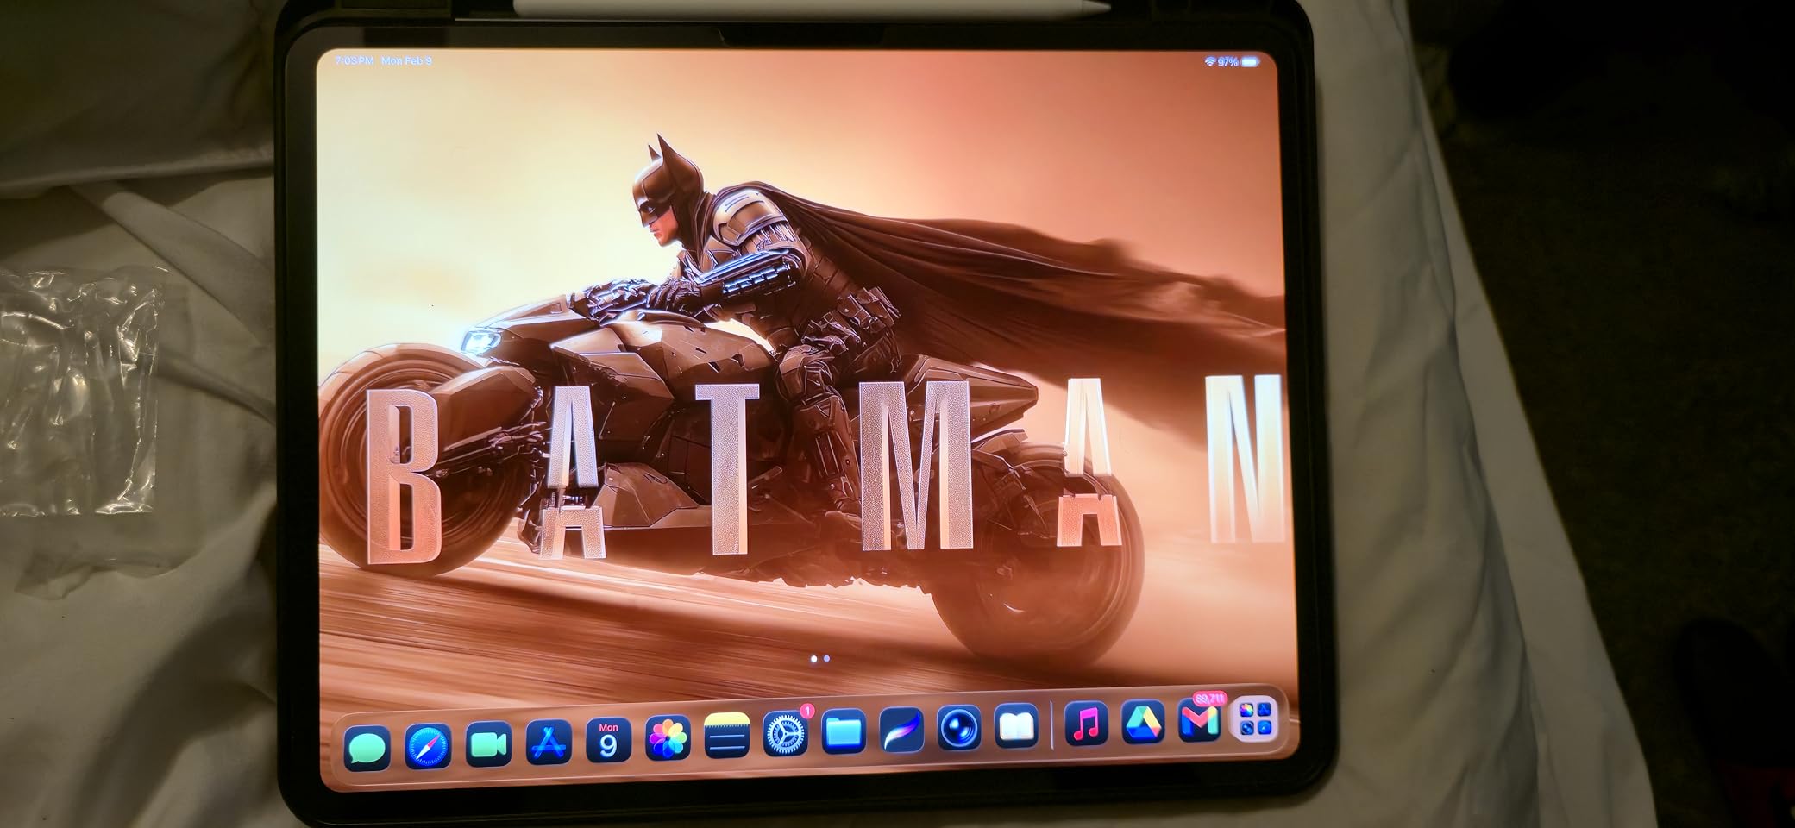
Task: Open the Files app
Action: pyautogui.click(x=843, y=732)
